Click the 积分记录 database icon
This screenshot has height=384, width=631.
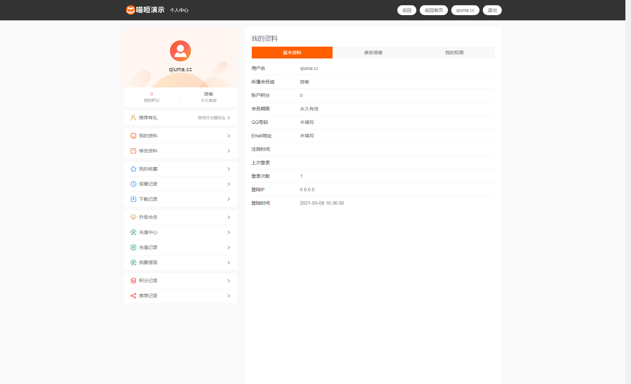coord(133,281)
